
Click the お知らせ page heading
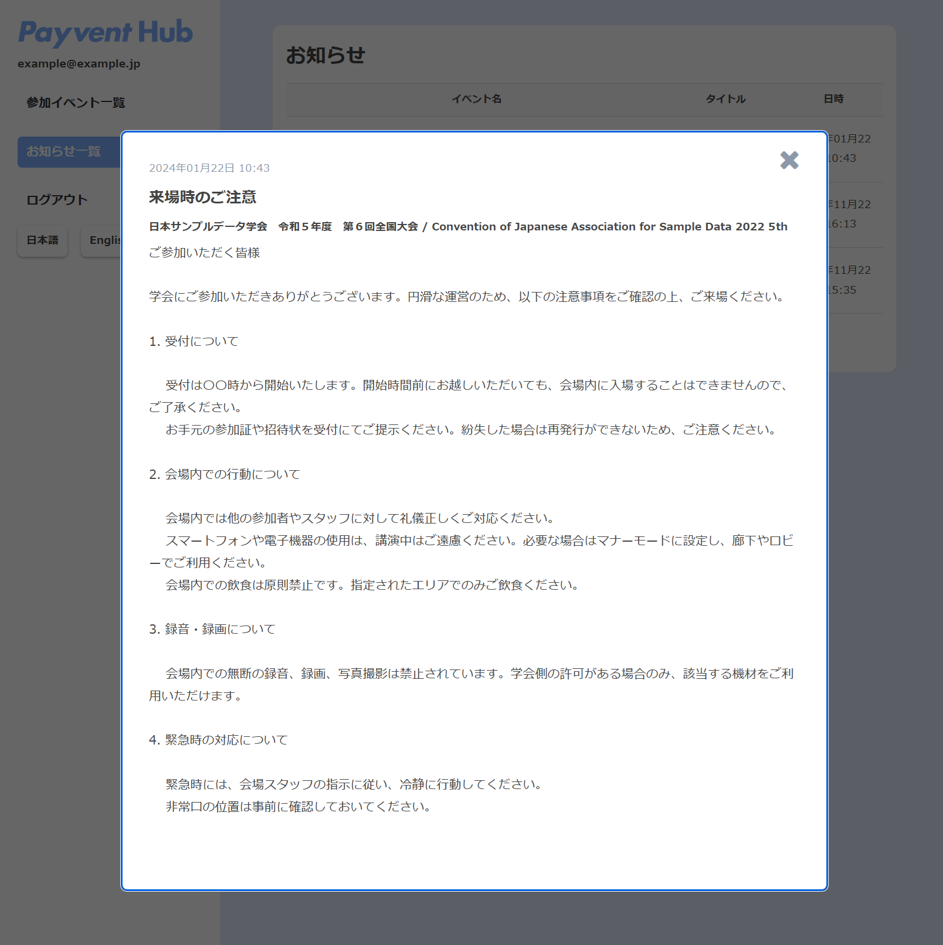pos(325,55)
